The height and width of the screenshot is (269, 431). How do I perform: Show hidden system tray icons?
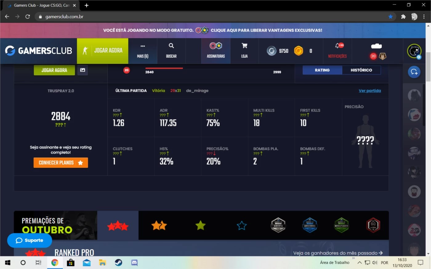point(359,263)
